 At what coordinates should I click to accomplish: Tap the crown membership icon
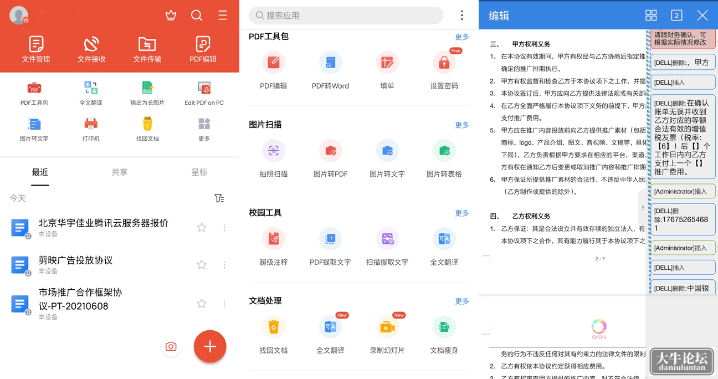coord(171,16)
